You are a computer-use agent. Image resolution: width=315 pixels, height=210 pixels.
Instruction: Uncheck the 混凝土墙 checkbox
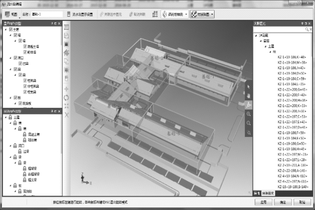click(x=25, y=47)
